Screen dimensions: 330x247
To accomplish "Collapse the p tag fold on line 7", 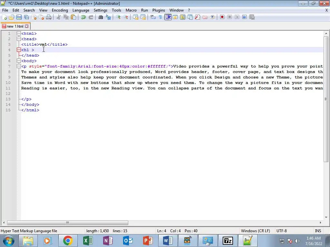I will point(19,66).
